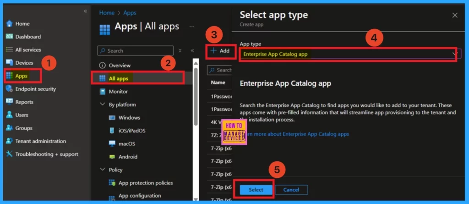Click the Endpoint security shield icon

click(x=10, y=88)
